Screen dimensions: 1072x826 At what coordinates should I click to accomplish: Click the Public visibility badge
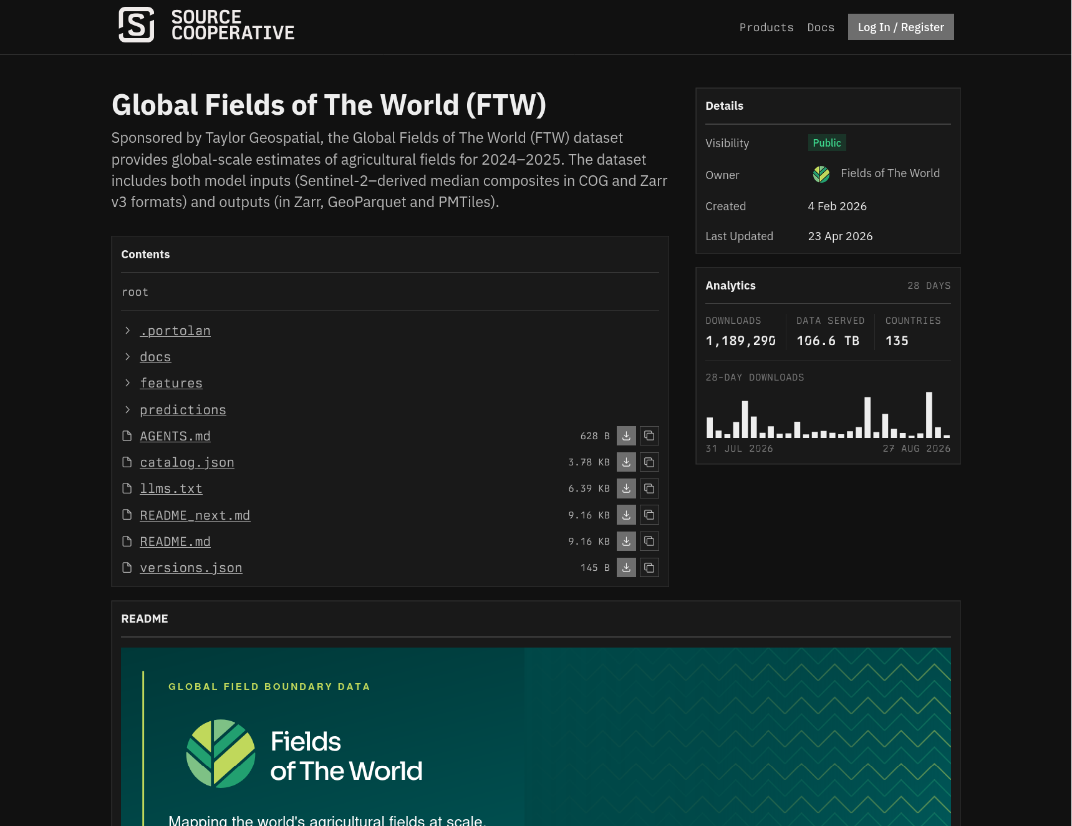[827, 143]
